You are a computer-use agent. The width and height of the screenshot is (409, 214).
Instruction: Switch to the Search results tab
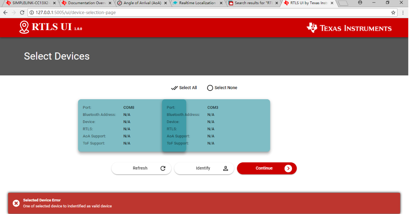[253, 3]
